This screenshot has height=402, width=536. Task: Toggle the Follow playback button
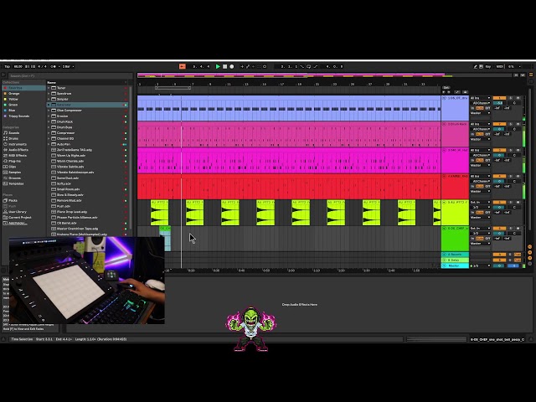point(182,66)
